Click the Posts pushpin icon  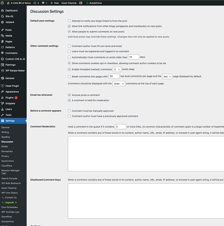pyautogui.click(x=2, y=30)
